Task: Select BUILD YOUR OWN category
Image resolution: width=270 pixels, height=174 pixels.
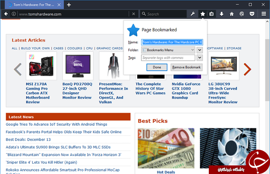Action: (35, 48)
